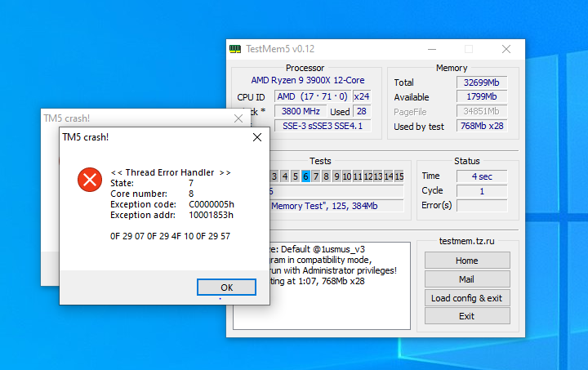Image resolution: width=588 pixels, height=370 pixels.
Task: Click the PageFile value 34851Mb
Action: 482,111
